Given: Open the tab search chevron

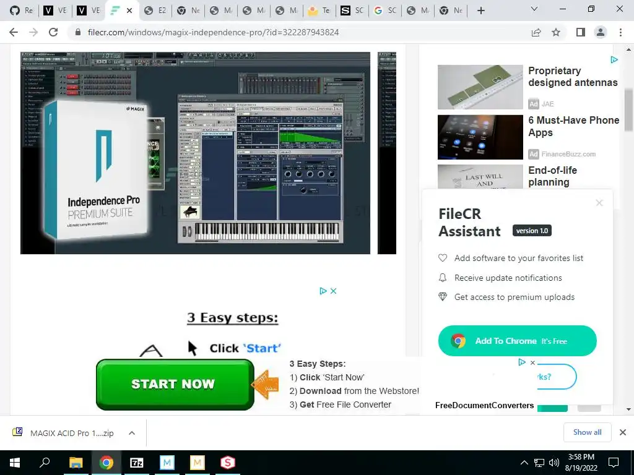Looking at the screenshot, I should [x=534, y=9].
